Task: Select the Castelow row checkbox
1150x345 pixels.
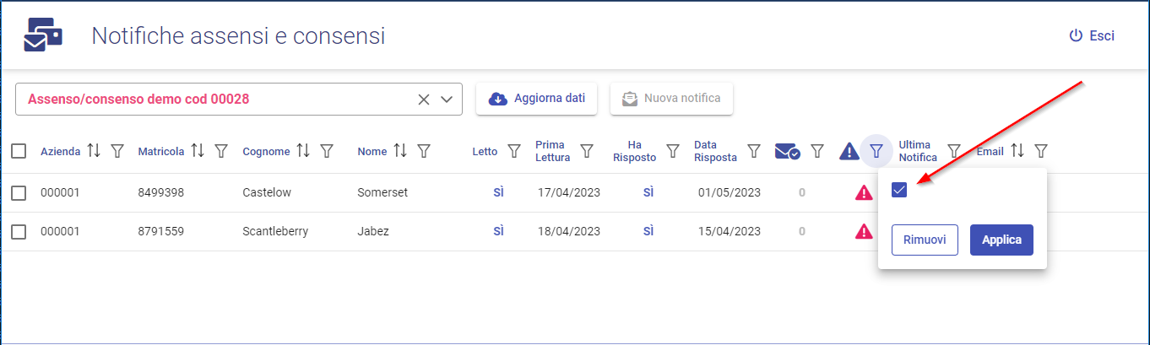Action: click(19, 193)
